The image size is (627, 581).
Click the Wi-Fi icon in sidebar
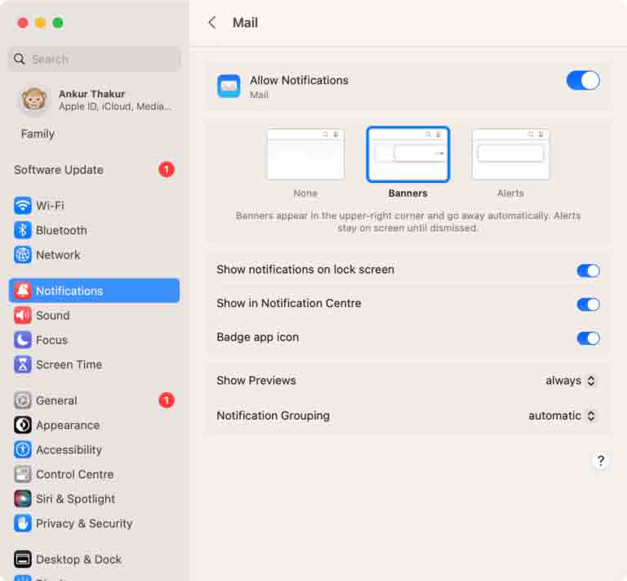coord(23,206)
